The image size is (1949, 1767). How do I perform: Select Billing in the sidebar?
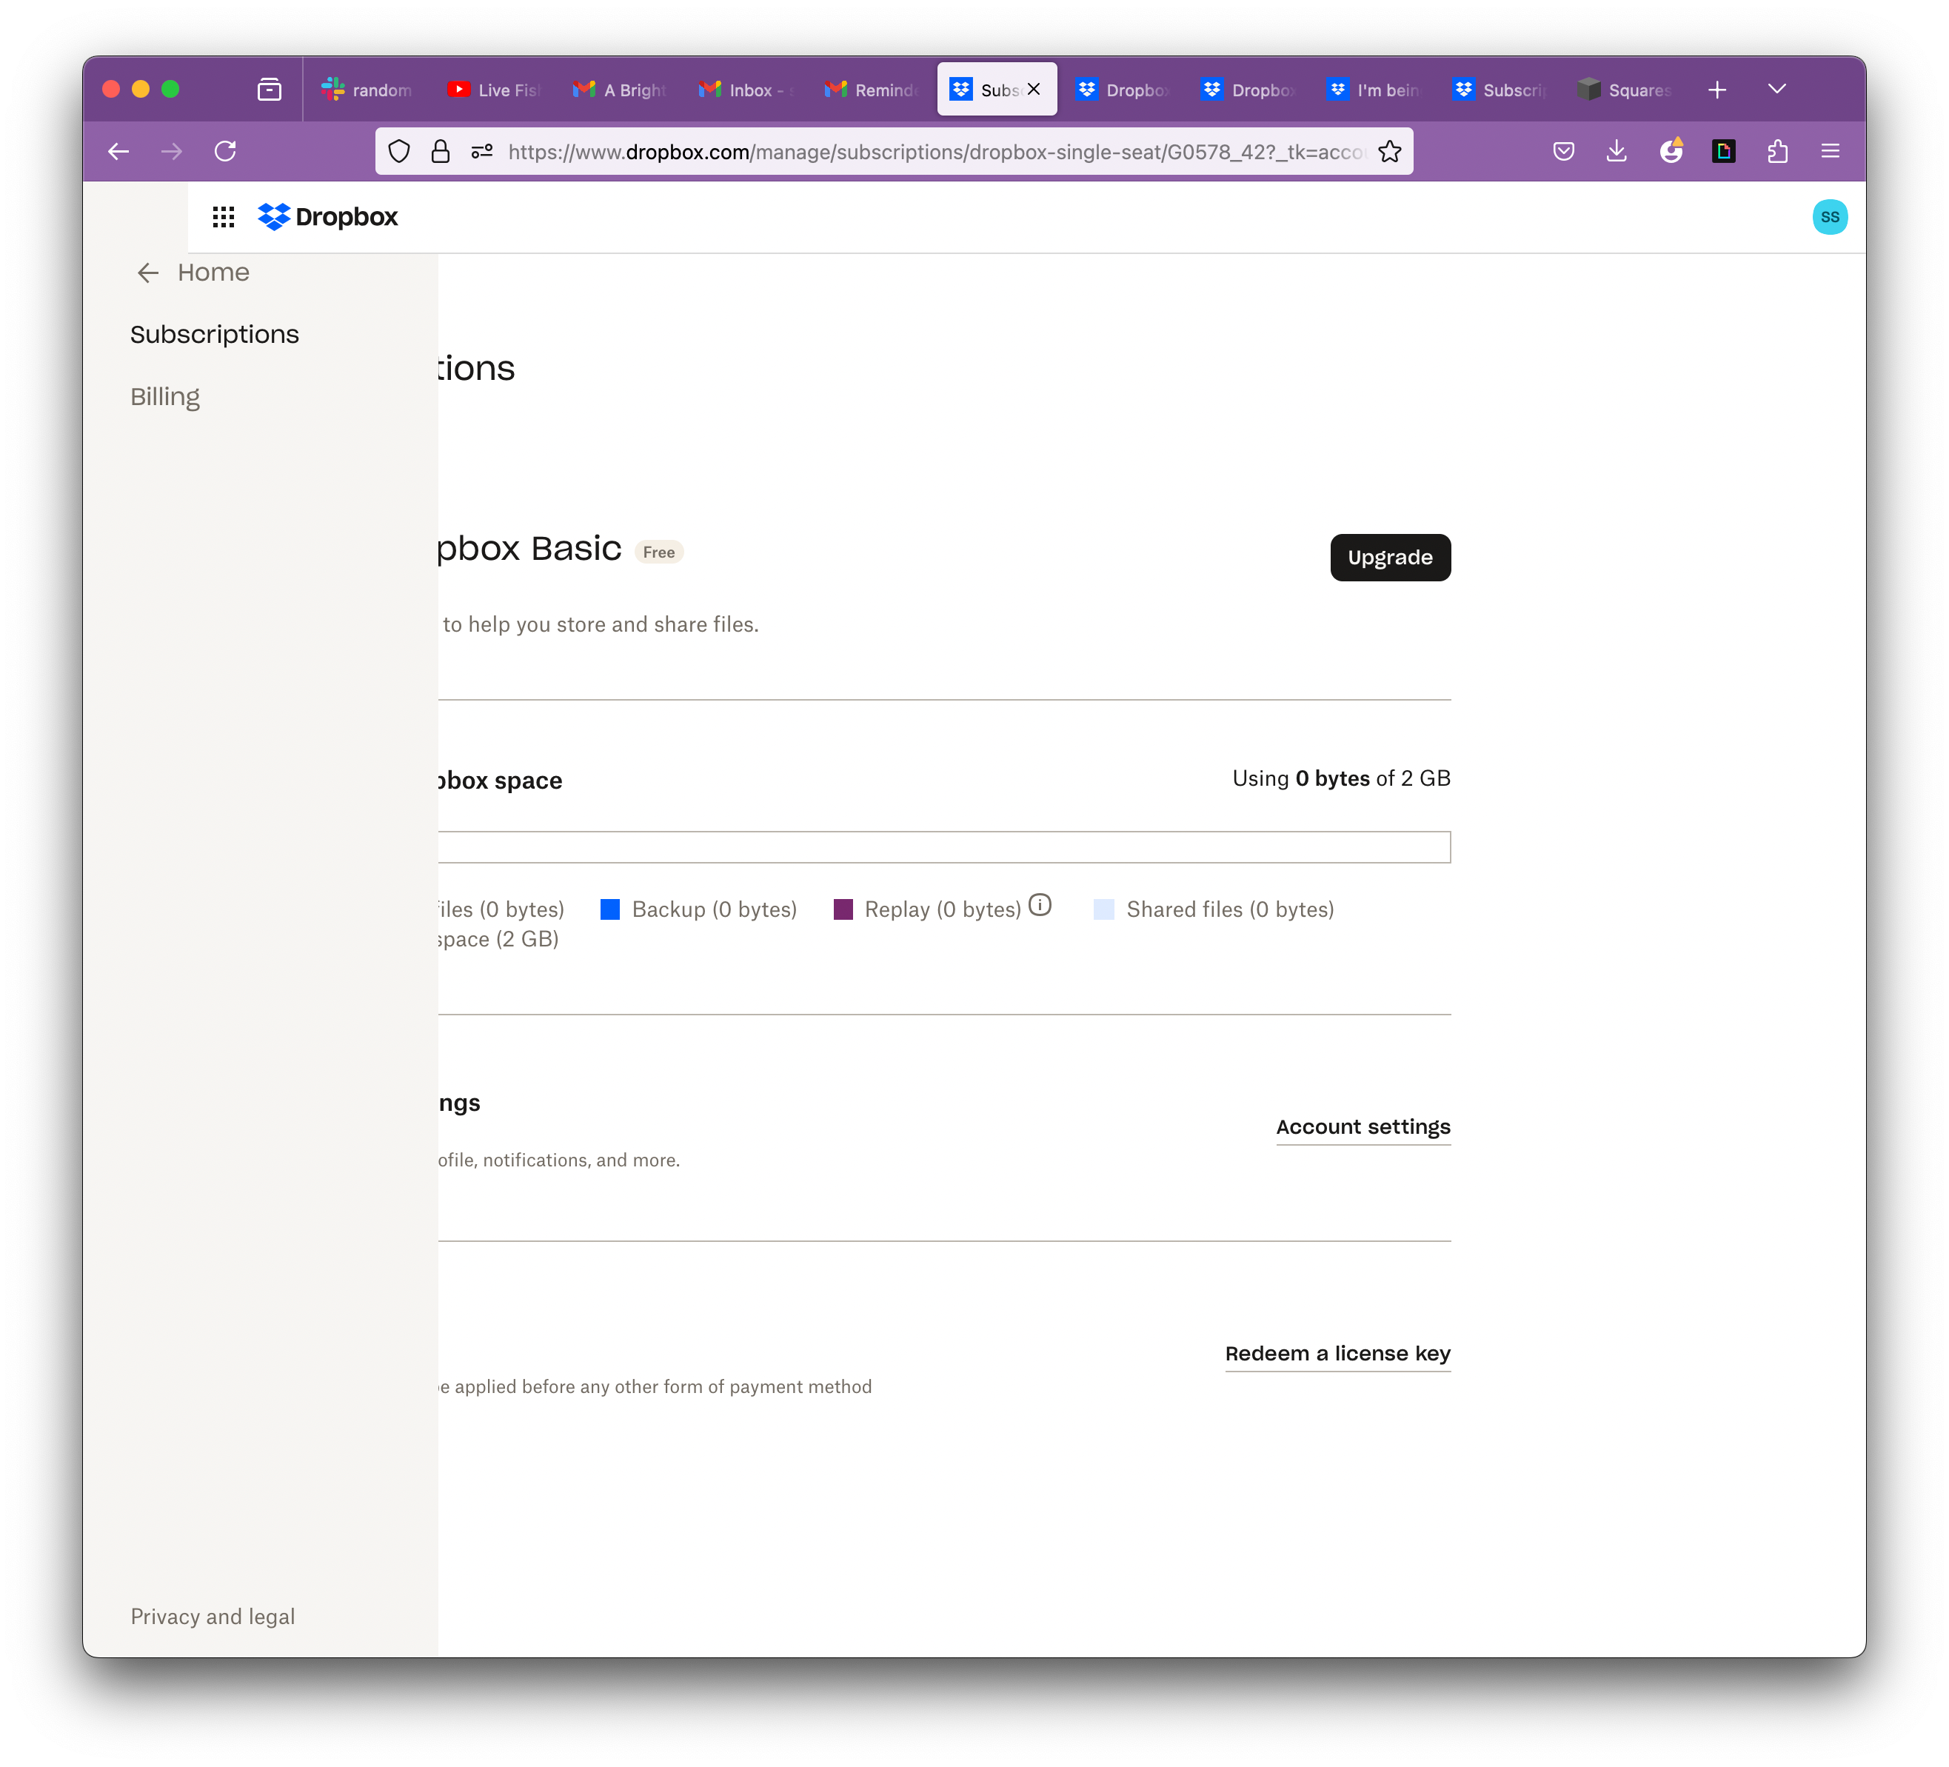(165, 397)
